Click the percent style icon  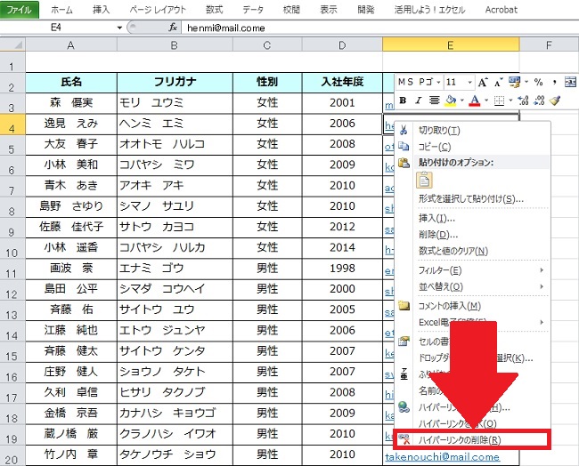(x=538, y=82)
